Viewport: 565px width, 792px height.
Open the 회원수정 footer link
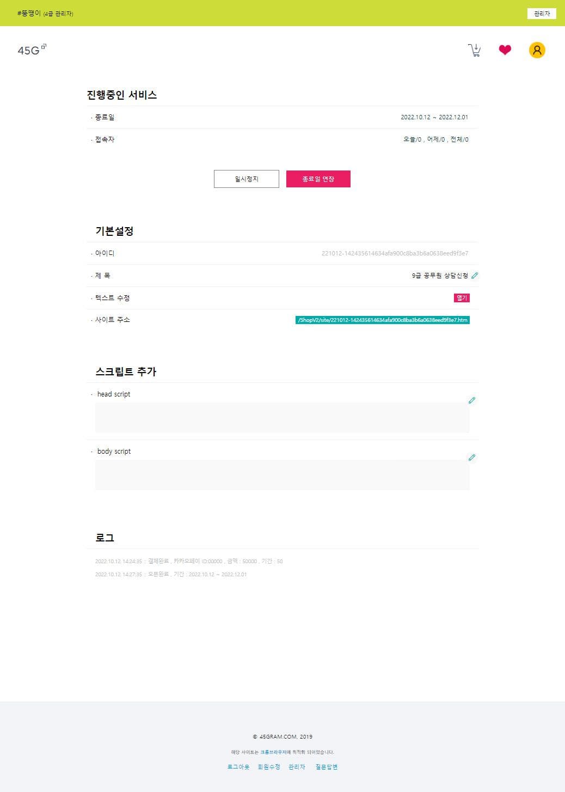click(269, 767)
